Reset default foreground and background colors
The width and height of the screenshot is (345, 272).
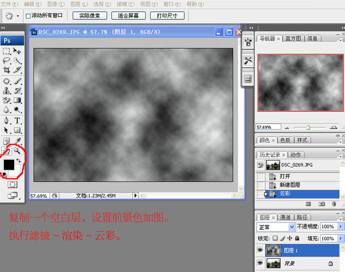4,175
